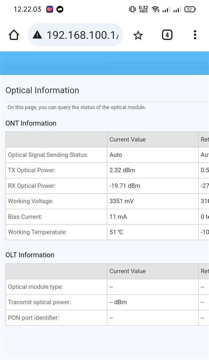Tap the round black notification icon
The height and width of the screenshot is (360, 209).
[x=60, y=9]
